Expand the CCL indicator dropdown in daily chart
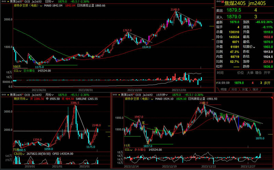The width and height of the screenshot is (274, 170). point(21,71)
